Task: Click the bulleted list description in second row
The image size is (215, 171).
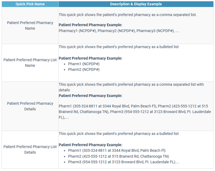Action: click(x=118, y=47)
